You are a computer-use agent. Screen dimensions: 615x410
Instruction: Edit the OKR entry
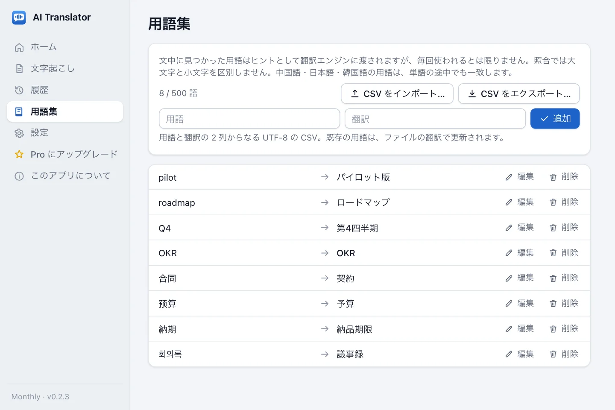click(520, 253)
